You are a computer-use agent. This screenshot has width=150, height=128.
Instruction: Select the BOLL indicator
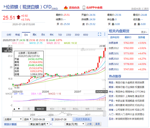[76, 109]
